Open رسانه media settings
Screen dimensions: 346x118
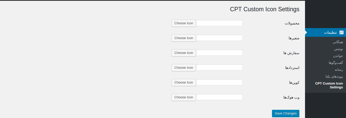coord(339,70)
